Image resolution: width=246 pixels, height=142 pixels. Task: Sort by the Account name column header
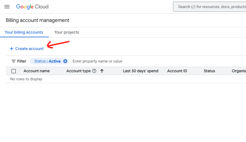[x=37, y=71]
